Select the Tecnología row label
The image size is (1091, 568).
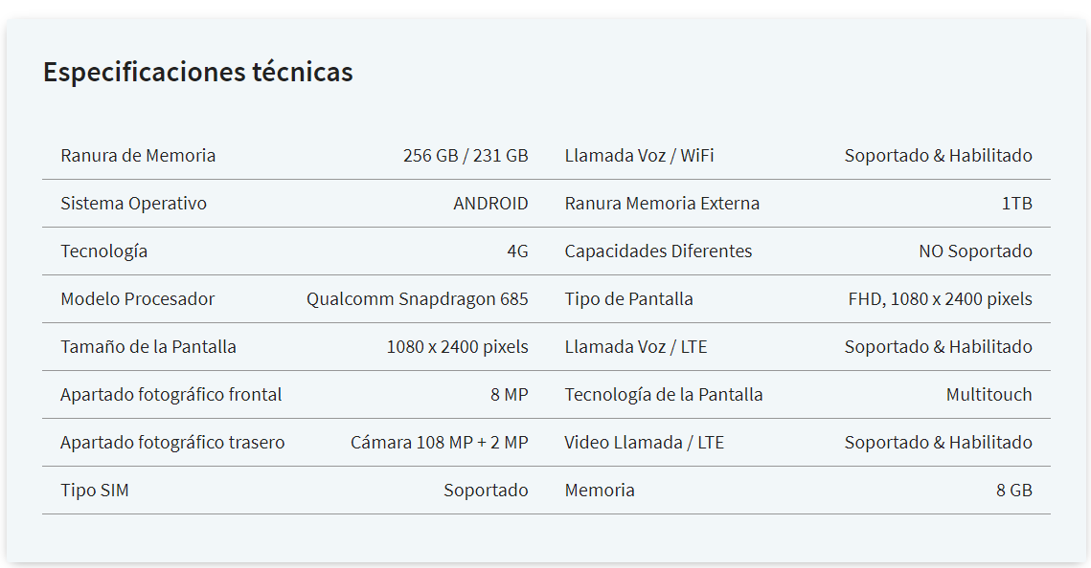click(x=103, y=251)
